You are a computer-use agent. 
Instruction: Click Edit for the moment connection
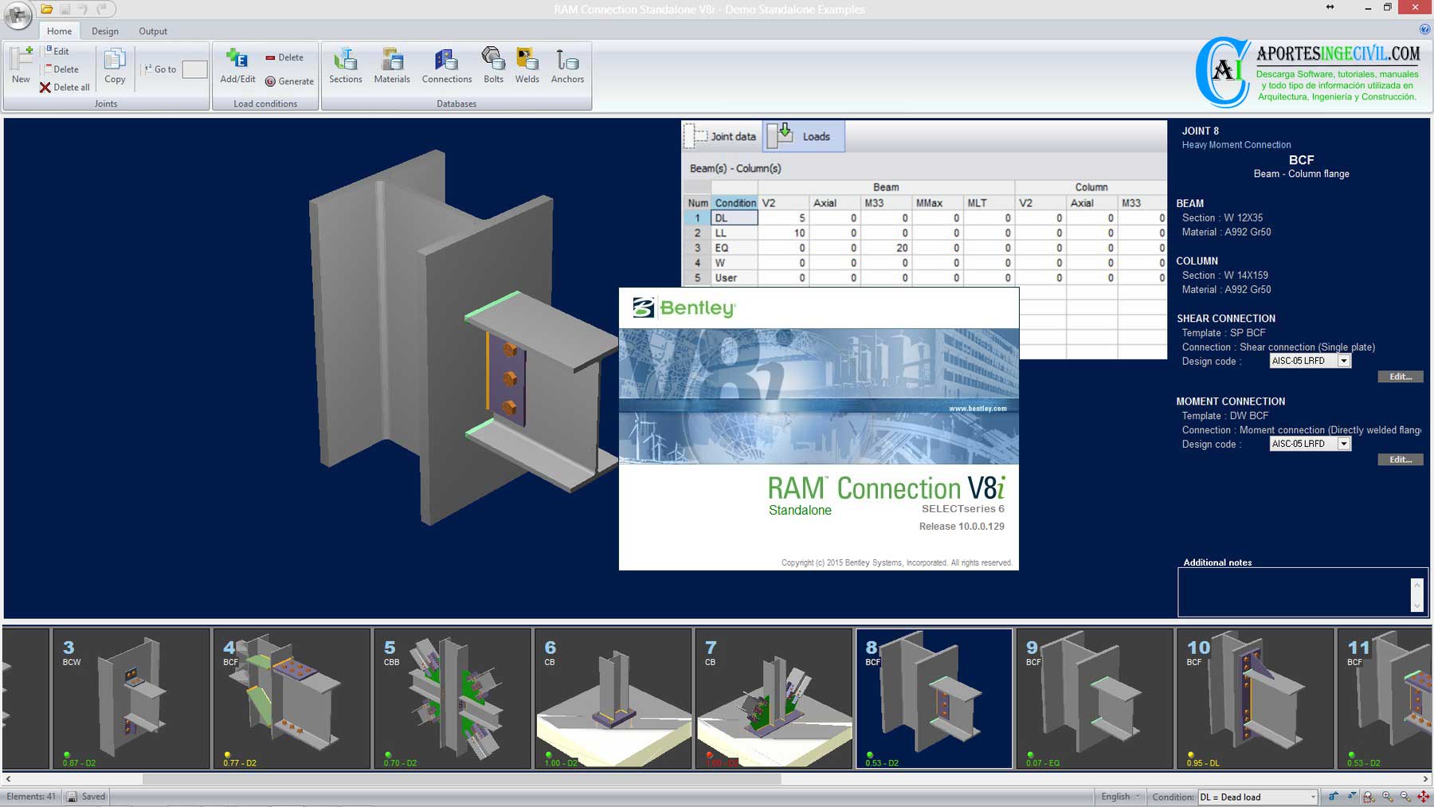pyautogui.click(x=1401, y=460)
